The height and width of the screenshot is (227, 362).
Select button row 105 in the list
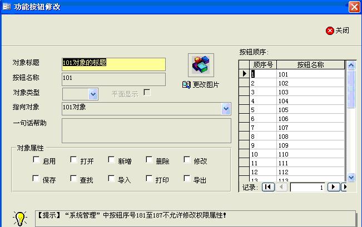pos(310,110)
